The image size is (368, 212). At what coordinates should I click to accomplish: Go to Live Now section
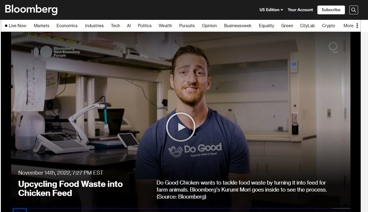click(16, 26)
